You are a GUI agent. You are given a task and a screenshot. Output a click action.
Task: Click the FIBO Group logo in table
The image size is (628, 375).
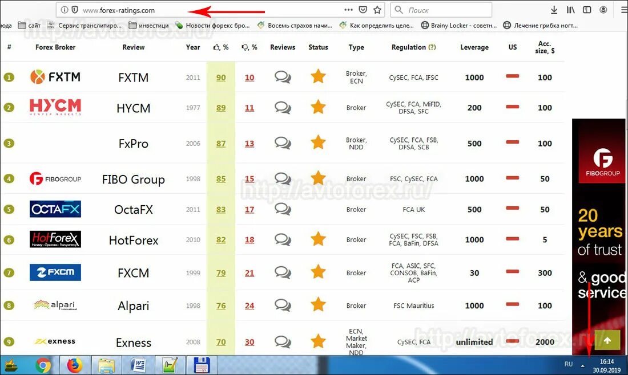55,178
